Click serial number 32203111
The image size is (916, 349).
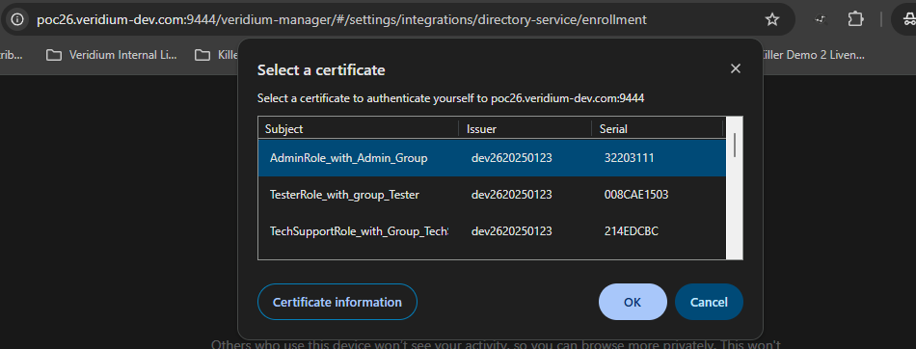[629, 158]
